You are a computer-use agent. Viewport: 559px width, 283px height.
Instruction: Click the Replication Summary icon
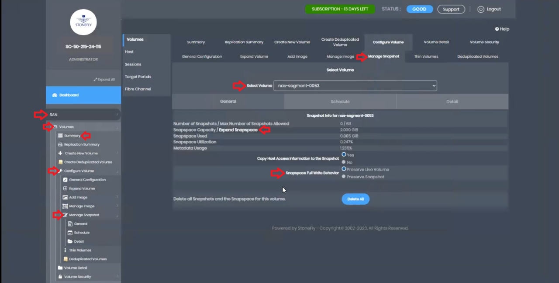(x=60, y=144)
